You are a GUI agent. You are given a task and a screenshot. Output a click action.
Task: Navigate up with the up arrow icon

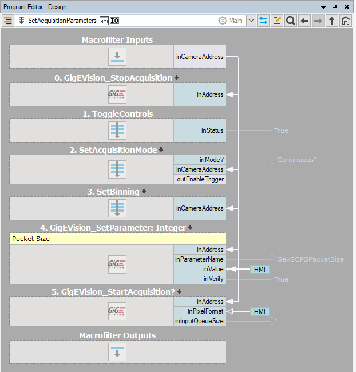[332, 21]
